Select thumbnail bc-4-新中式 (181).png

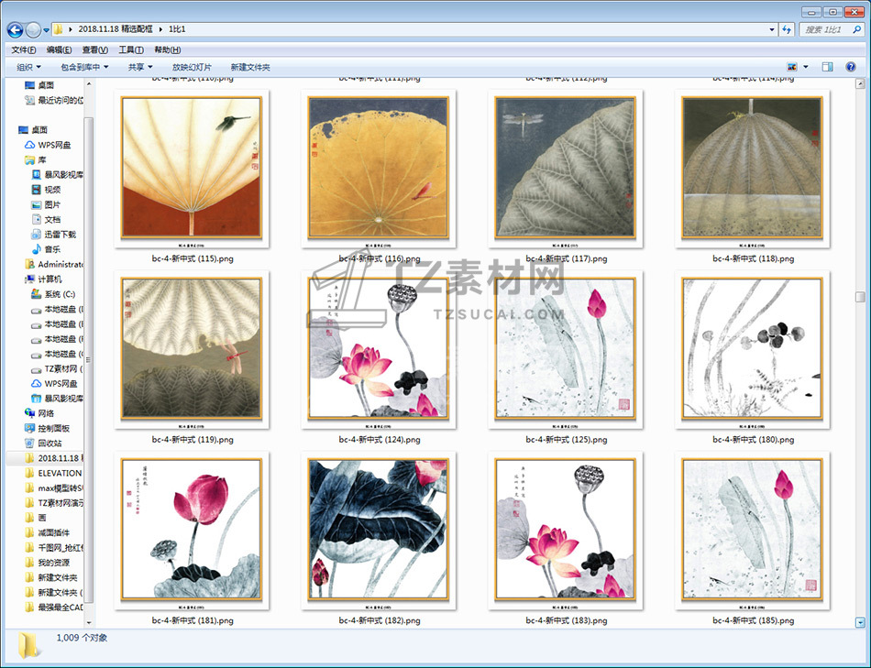(x=192, y=531)
